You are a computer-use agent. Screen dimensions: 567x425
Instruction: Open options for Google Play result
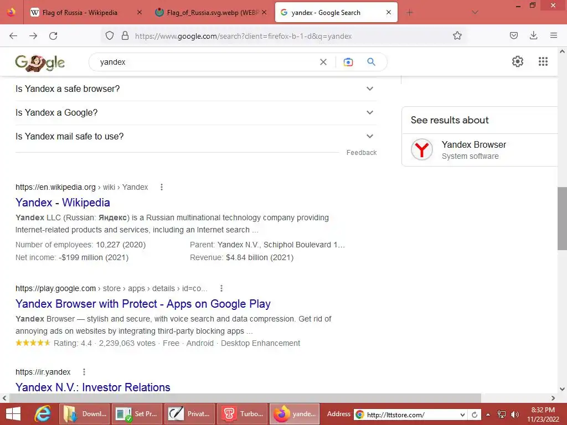[x=221, y=288]
